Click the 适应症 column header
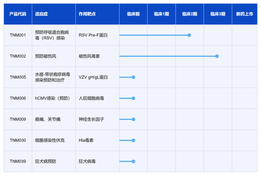Screen dimensions: 261x176 (54, 14)
